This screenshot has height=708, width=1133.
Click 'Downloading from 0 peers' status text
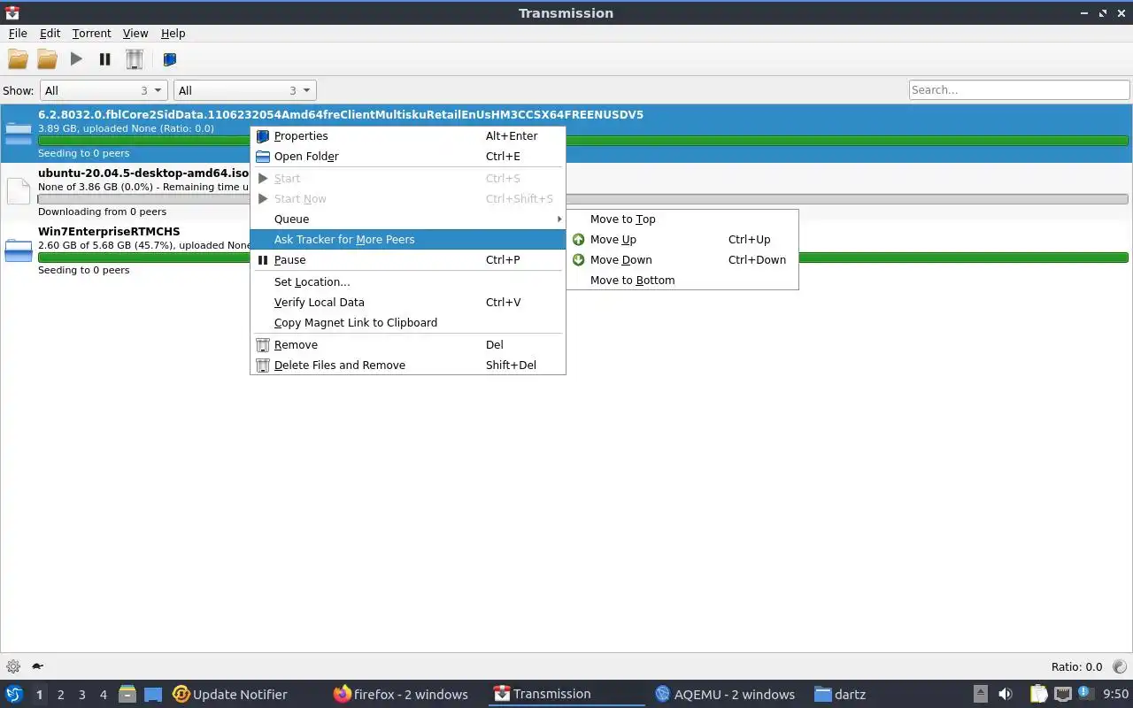102,212
